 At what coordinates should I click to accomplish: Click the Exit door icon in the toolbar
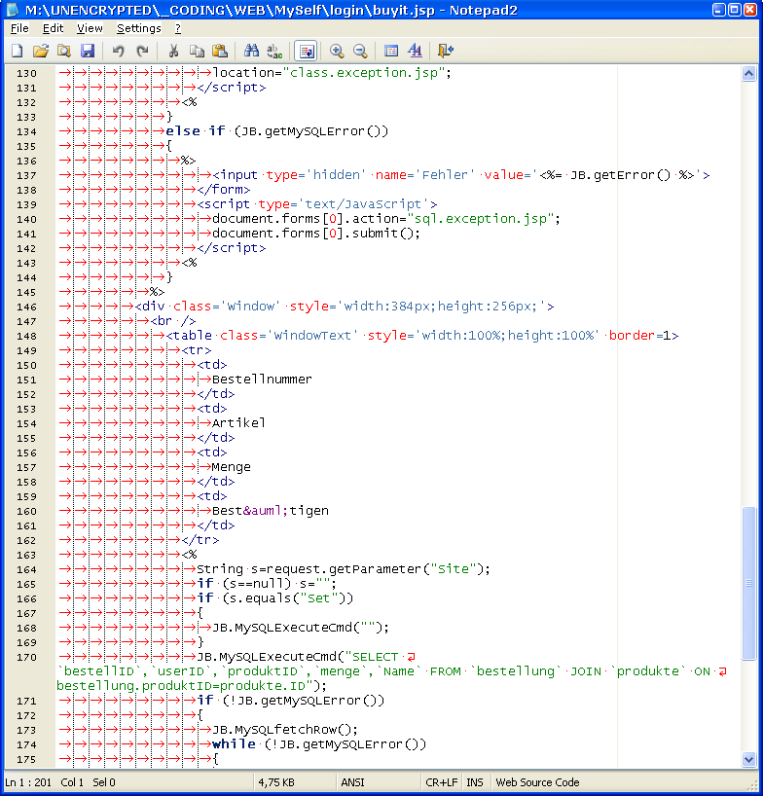point(445,51)
